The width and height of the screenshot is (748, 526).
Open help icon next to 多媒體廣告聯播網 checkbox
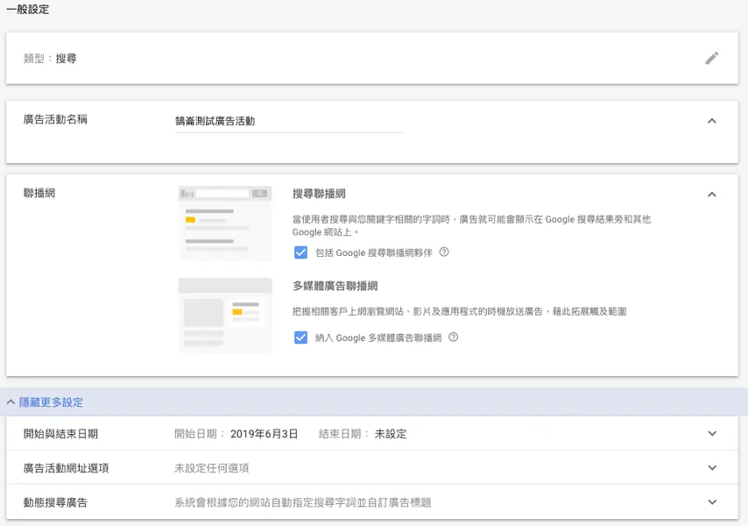pyautogui.click(x=453, y=337)
